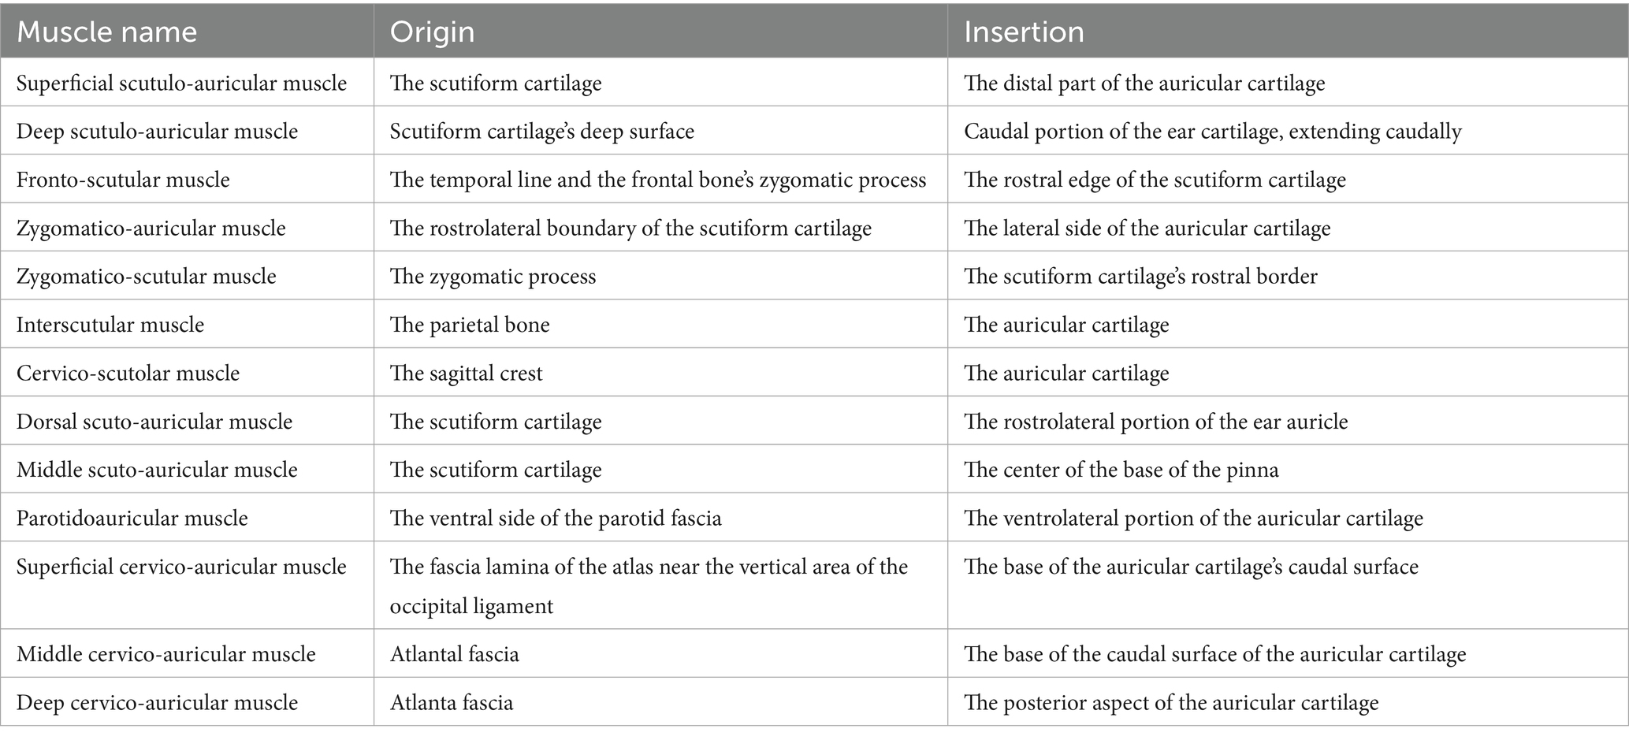The width and height of the screenshot is (1629, 740).
Task: Click the Fronto-scutular muscle row name
Action: pyautogui.click(x=123, y=180)
